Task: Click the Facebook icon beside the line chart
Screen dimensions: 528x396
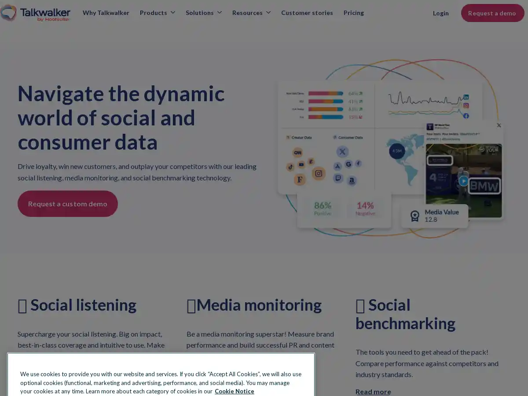Action: (x=466, y=116)
